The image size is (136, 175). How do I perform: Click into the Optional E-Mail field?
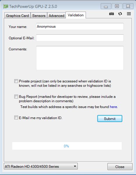point(80,38)
